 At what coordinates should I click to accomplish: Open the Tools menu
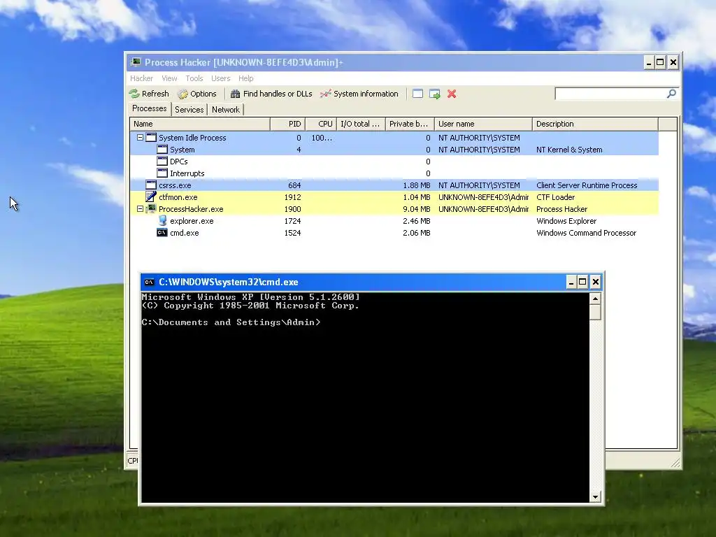click(194, 78)
